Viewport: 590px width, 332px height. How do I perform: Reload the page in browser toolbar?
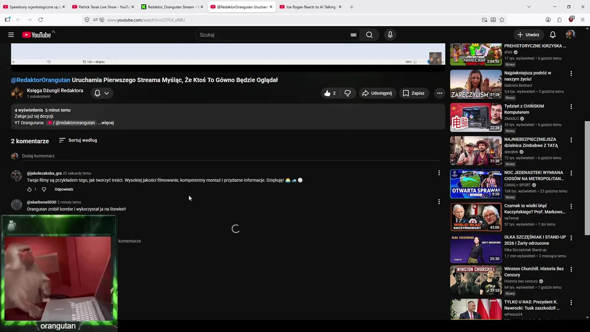(x=41, y=20)
